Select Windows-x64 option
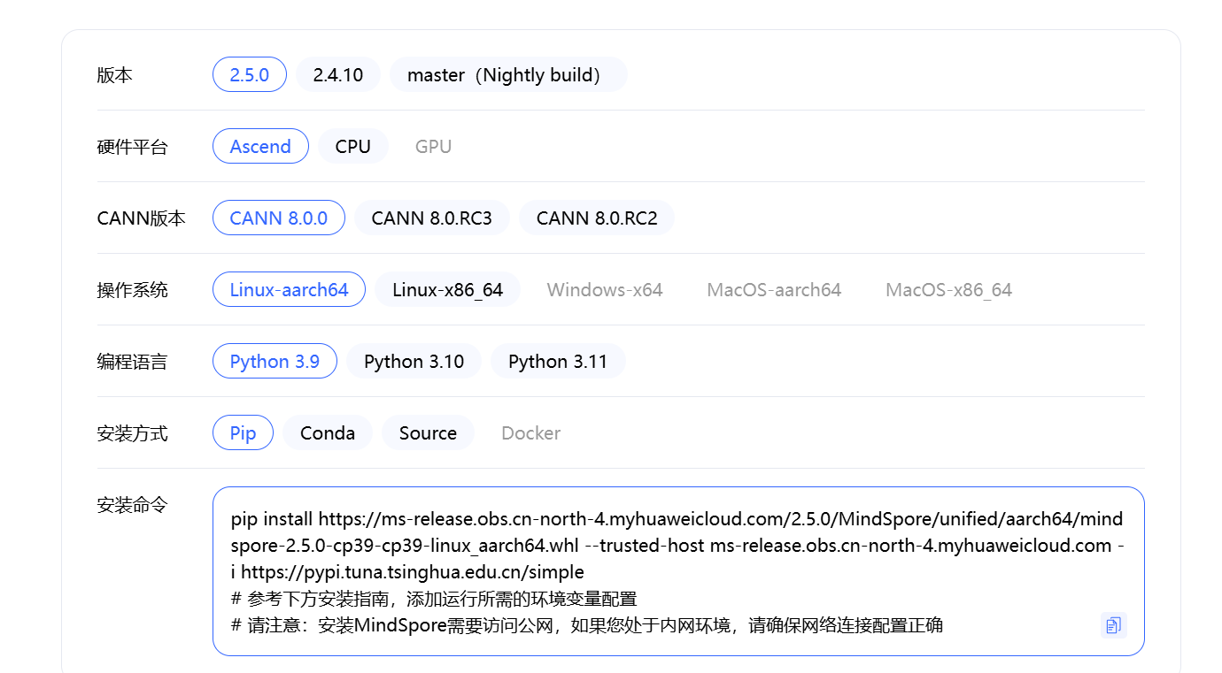 605,290
